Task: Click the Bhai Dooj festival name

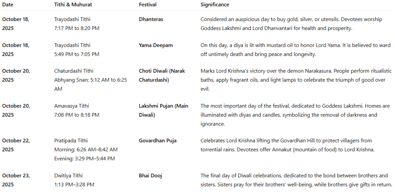Action: [x=150, y=176]
